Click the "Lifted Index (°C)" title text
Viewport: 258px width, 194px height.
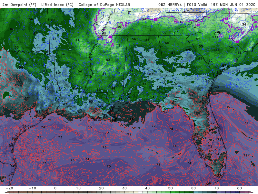[x=57, y=5]
